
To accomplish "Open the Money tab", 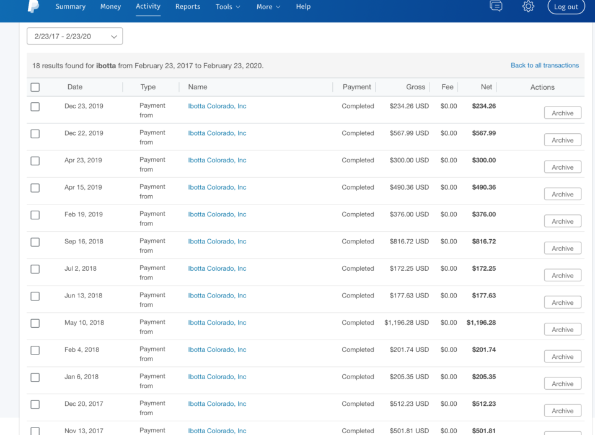I will click(110, 6).
